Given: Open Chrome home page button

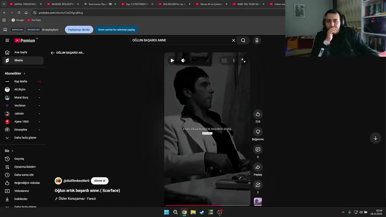Looking at the screenshot, I should (x=26, y=13).
